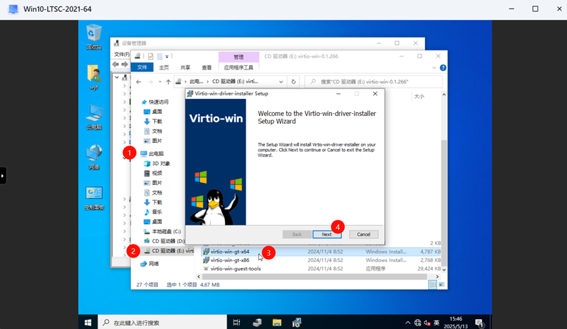
Task: Collapse the Explorer ribbon chevron
Action: pyautogui.click(x=434, y=68)
